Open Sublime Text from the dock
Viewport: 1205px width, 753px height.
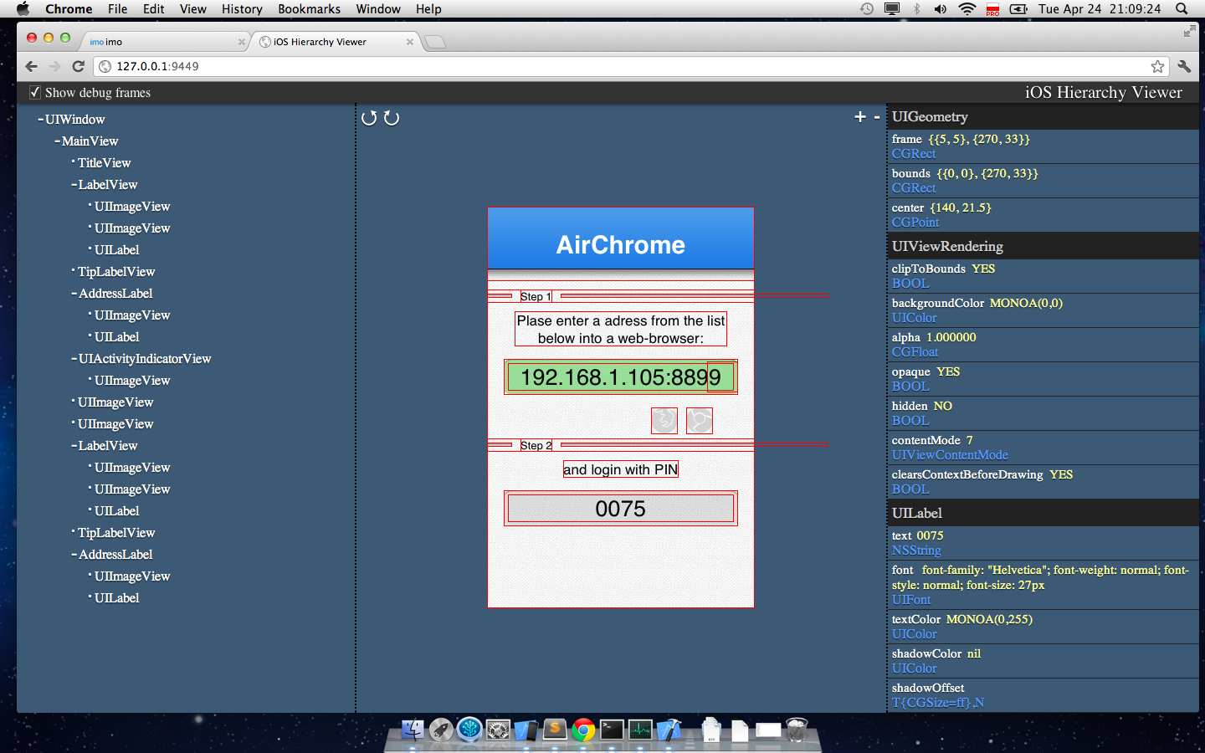pos(555,730)
